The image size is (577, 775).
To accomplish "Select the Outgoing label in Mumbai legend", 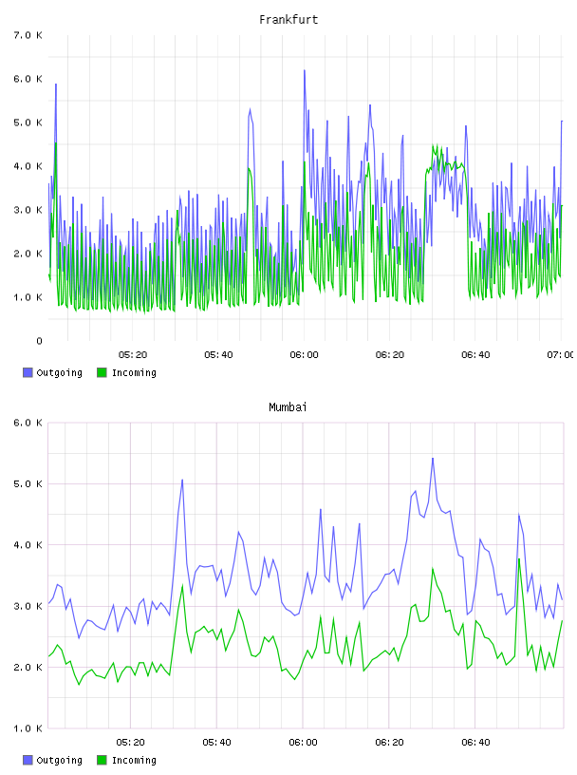I will (x=59, y=761).
